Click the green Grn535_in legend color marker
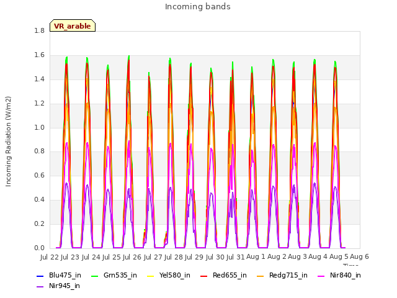This screenshot has width=397, height=298. pyautogui.click(x=94, y=276)
